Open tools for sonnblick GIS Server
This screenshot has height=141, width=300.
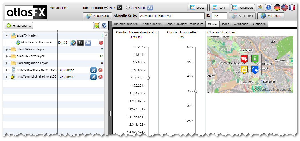93,77
